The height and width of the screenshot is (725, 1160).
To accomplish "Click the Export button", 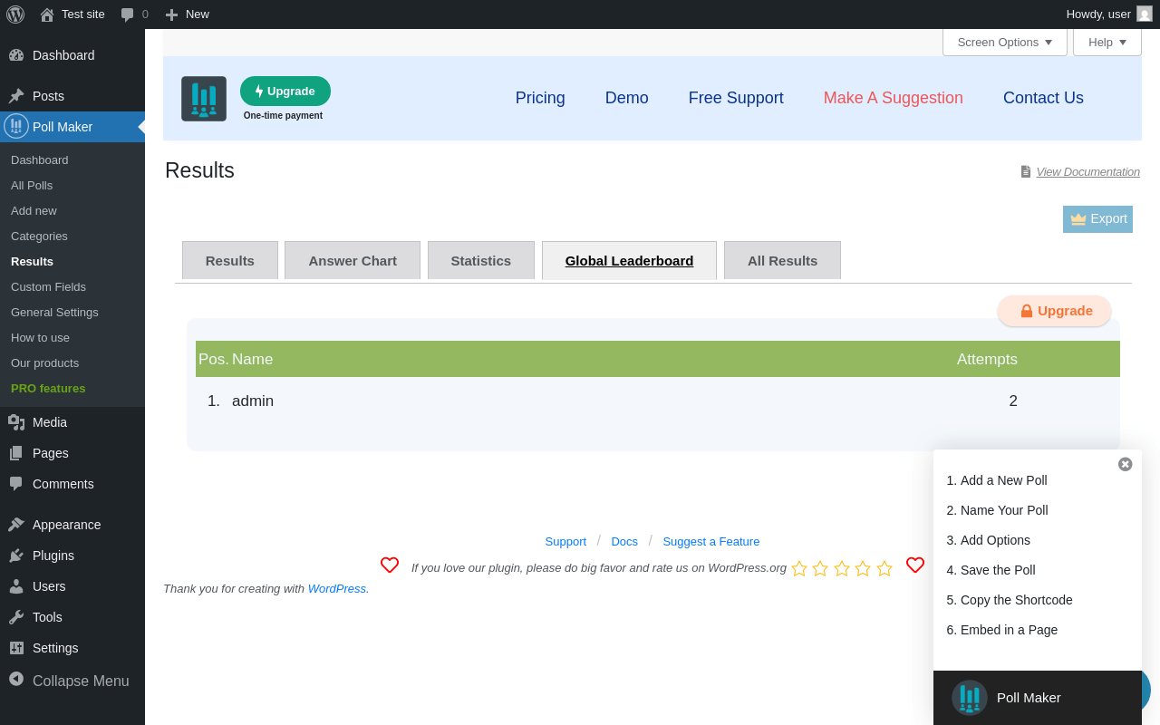I will (1097, 219).
